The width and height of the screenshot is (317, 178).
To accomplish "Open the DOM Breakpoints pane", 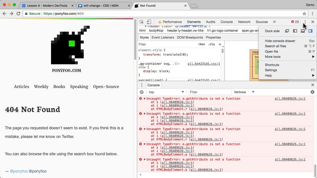I will [190, 38].
